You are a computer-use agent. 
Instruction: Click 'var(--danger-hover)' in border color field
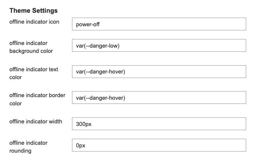tap(101, 98)
